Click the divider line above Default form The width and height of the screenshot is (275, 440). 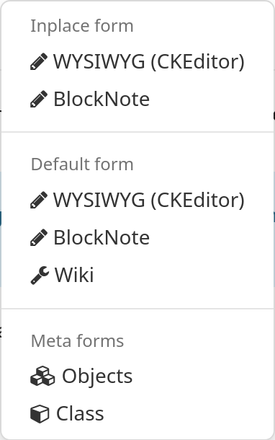[x=137, y=131]
